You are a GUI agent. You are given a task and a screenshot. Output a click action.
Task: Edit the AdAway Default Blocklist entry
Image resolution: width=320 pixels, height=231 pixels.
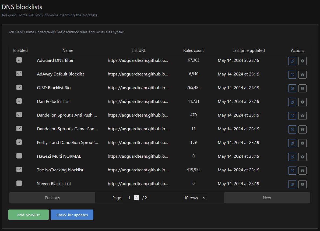[292, 75]
